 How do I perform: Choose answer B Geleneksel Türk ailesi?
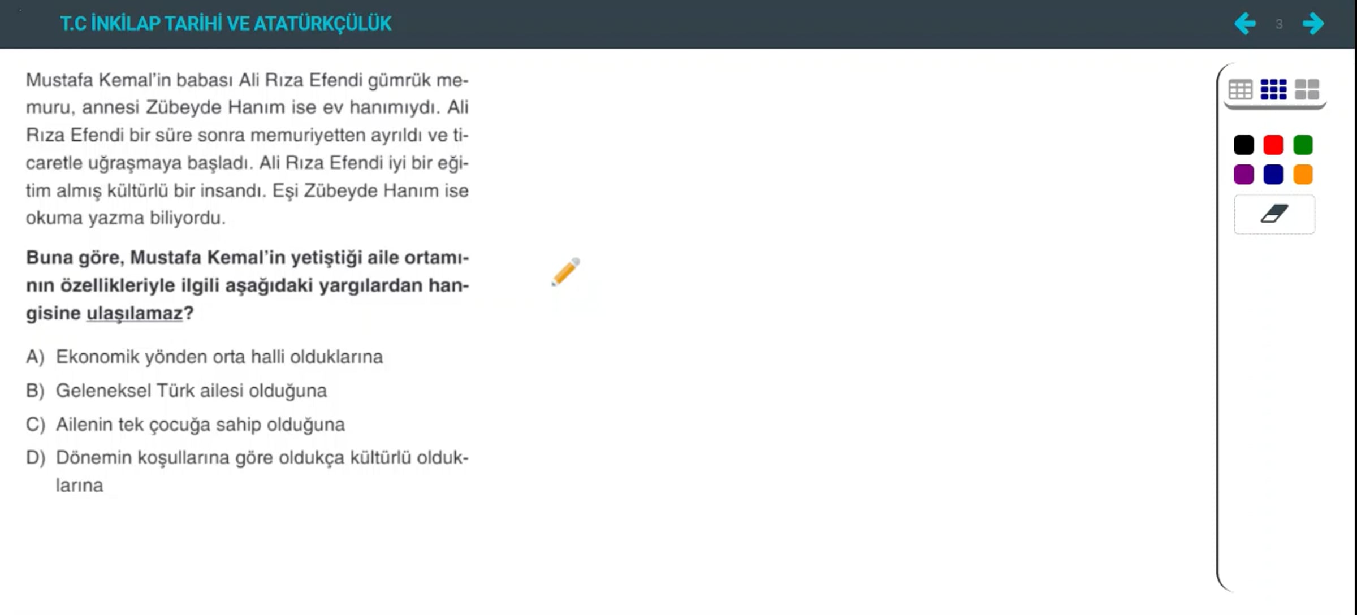191,391
